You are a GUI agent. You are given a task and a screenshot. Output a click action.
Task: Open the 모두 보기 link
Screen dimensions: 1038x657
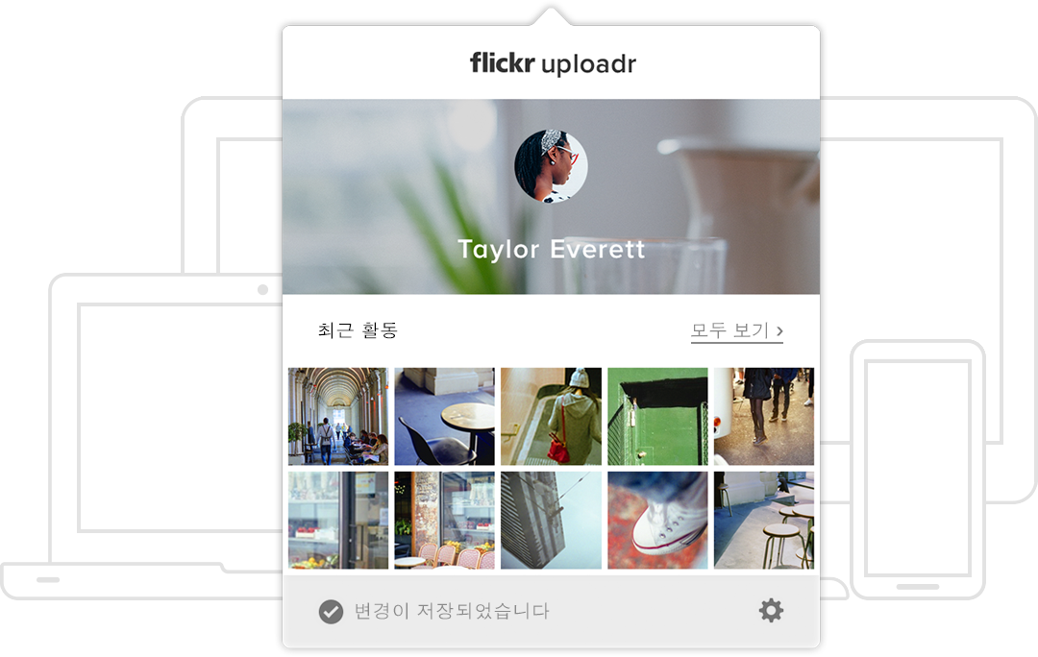click(737, 330)
